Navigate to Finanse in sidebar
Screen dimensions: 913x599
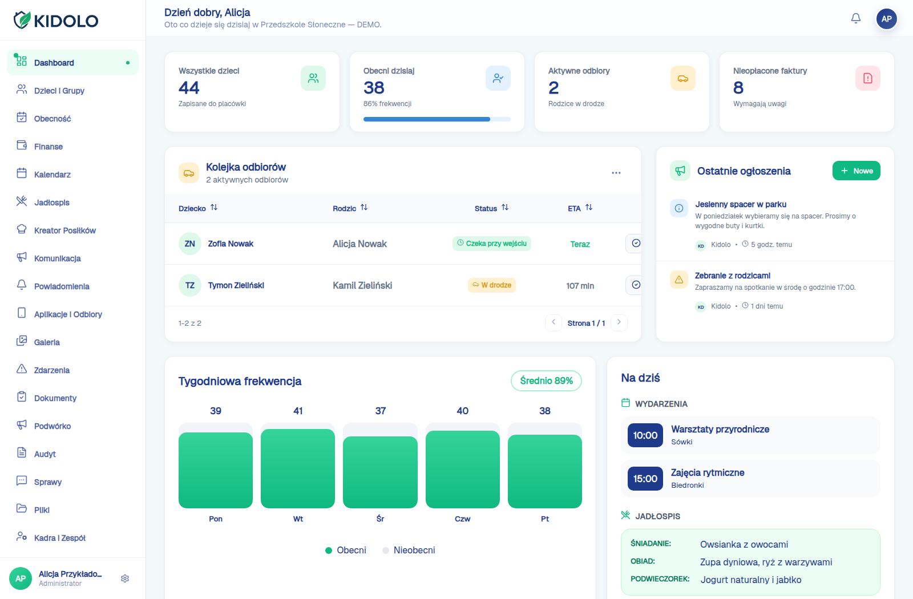(x=72, y=147)
